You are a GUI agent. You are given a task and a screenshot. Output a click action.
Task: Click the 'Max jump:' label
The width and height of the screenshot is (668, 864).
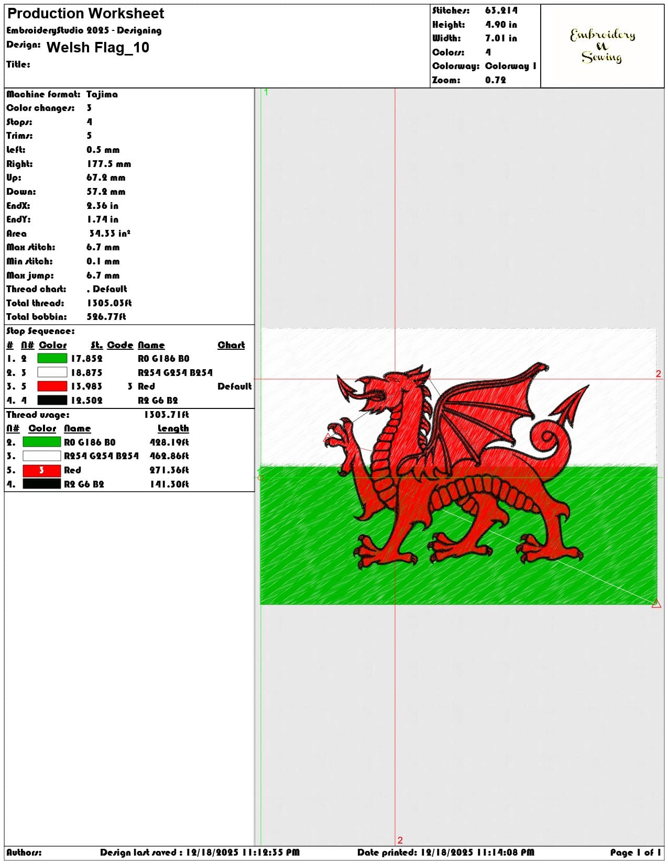point(30,275)
